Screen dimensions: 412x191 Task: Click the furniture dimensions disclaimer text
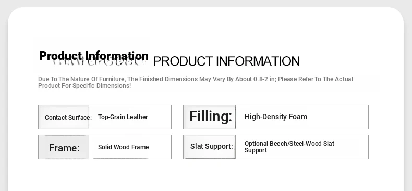(x=196, y=82)
